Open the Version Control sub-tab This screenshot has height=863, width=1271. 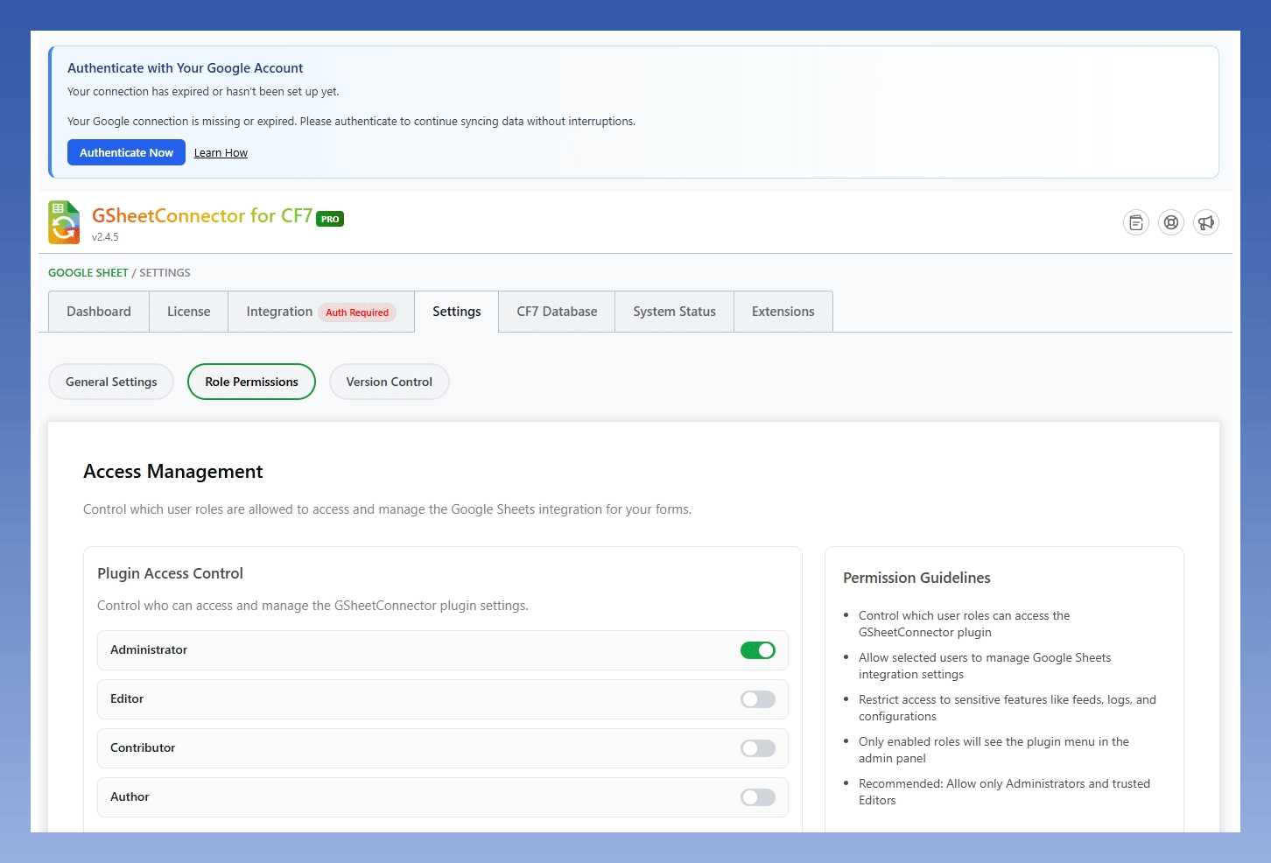coord(390,382)
